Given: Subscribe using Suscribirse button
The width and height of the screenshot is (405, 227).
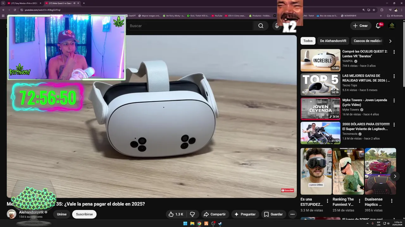Looking at the screenshot, I should click(x=84, y=214).
